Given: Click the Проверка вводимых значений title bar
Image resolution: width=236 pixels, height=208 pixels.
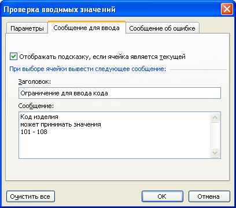Looking at the screenshot, I should pyautogui.click(x=111, y=9).
